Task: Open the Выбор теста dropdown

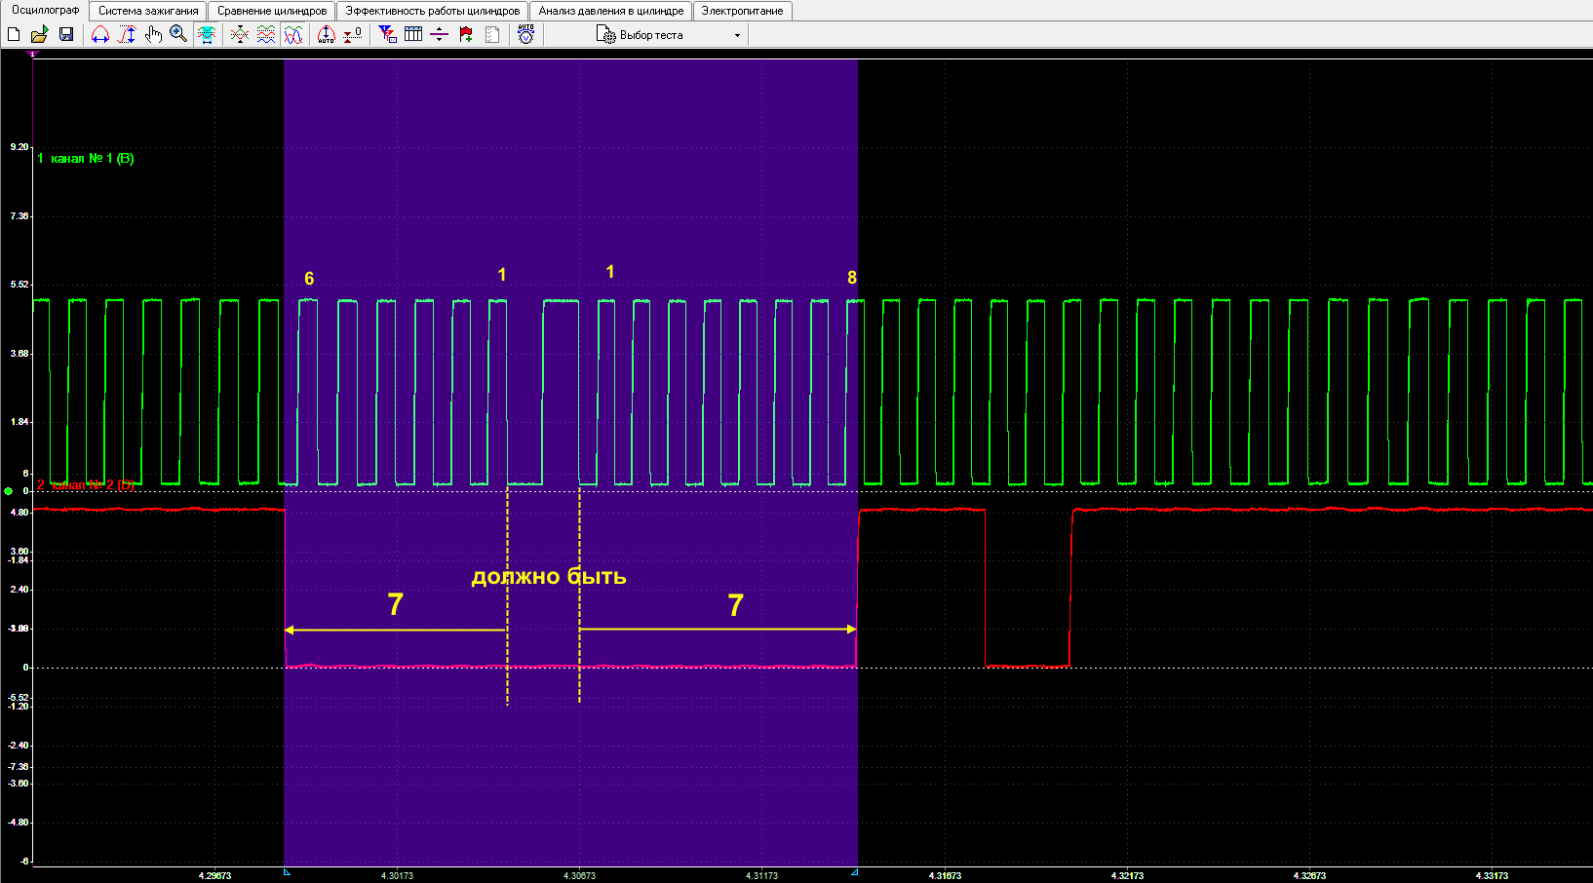Action: tap(669, 35)
